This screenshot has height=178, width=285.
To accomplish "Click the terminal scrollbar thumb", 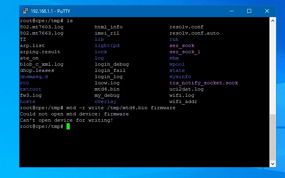I will click(x=273, y=137).
